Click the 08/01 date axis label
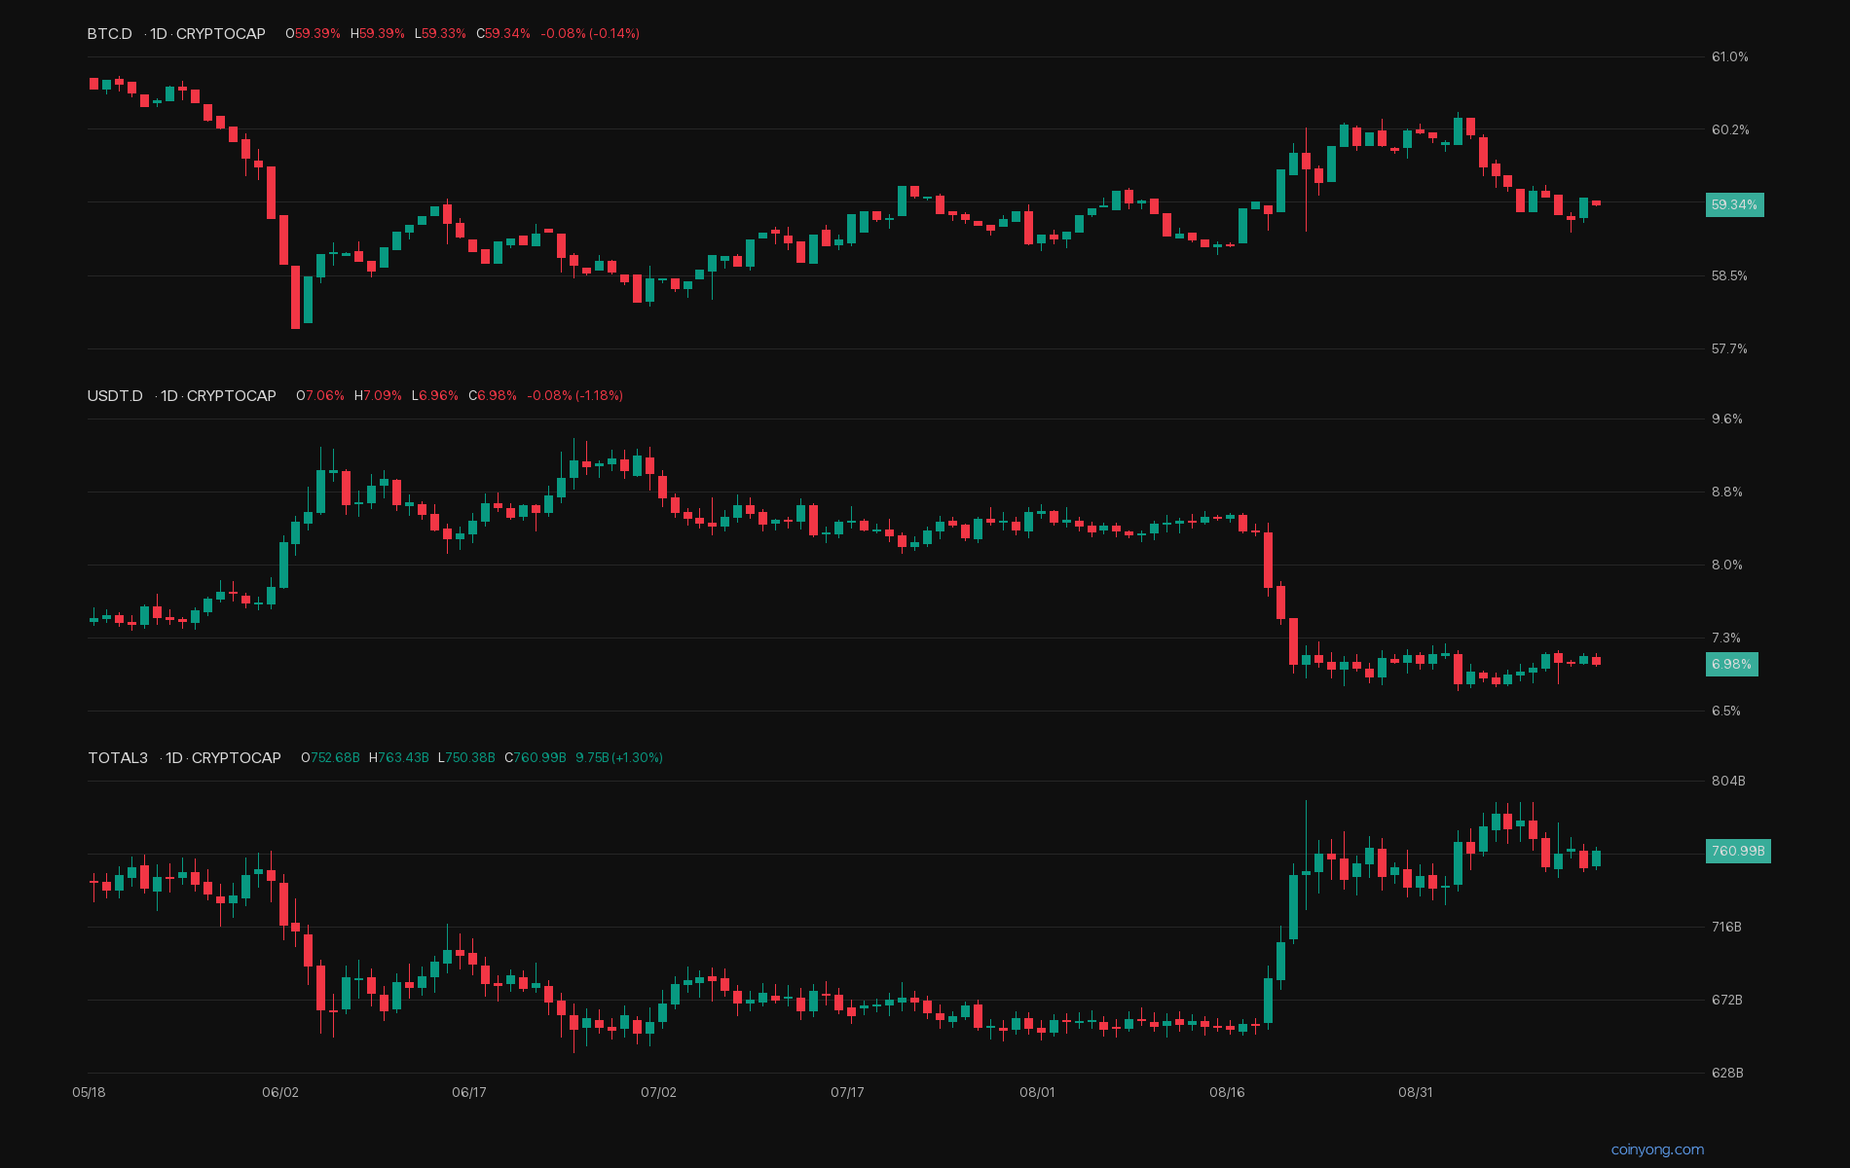The width and height of the screenshot is (1850, 1168). [1037, 1093]
